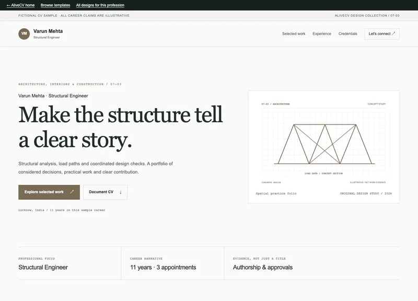This screenshot has width=418, height=301.
Task: Open All designs for this profession
Action: [x=100, y=5]
